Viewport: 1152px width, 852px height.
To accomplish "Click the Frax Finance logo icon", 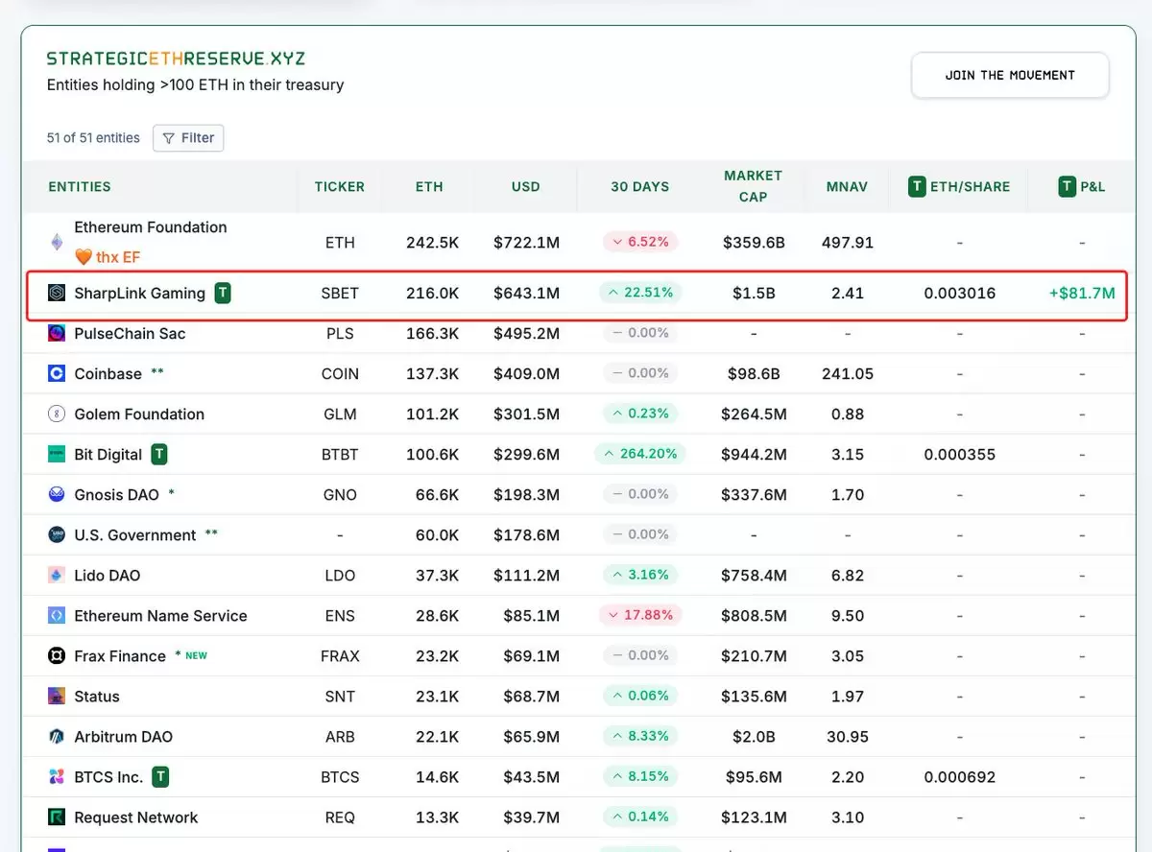I will point(57,655).
